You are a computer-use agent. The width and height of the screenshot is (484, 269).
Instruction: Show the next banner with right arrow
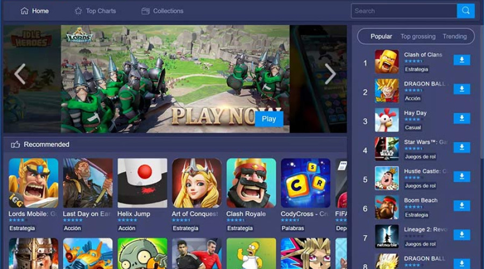pyautogui.click(x=330, y=74)
